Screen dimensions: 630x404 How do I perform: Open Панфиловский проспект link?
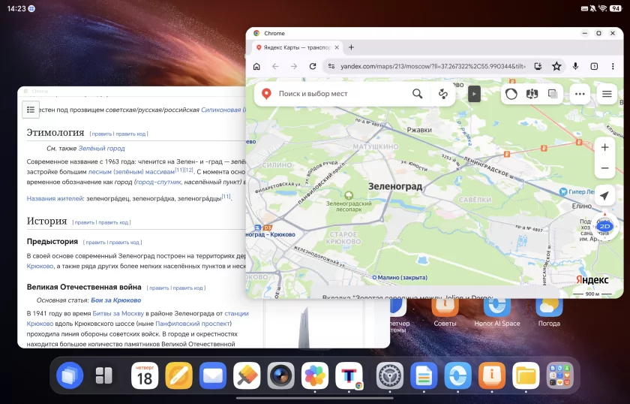pyautogui.click(x=193, y=324)
